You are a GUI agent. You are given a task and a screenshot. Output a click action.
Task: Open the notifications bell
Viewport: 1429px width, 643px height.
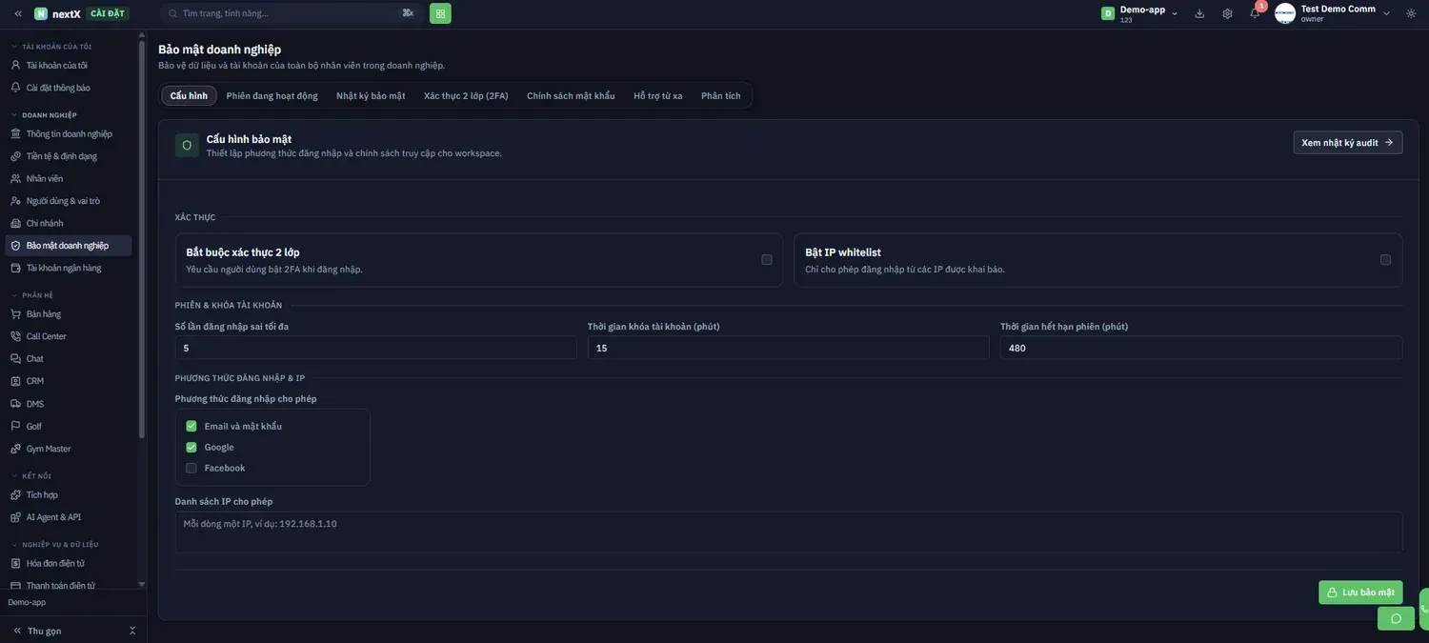click(x=1255, y=13)
